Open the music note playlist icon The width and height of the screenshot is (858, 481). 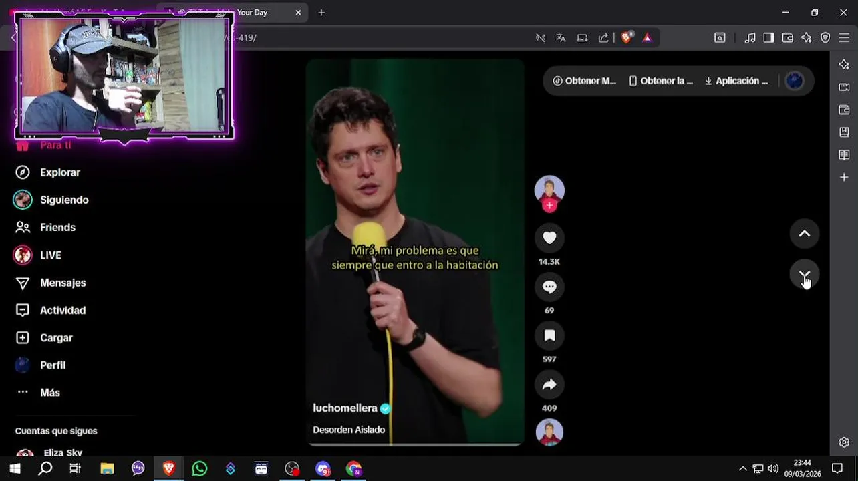750,38
